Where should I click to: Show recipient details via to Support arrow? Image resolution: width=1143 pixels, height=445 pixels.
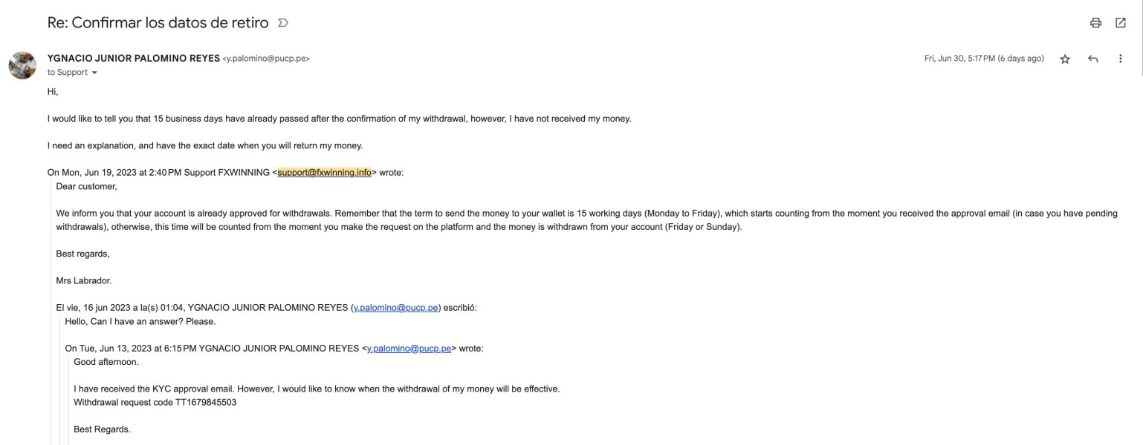(94, 73)
